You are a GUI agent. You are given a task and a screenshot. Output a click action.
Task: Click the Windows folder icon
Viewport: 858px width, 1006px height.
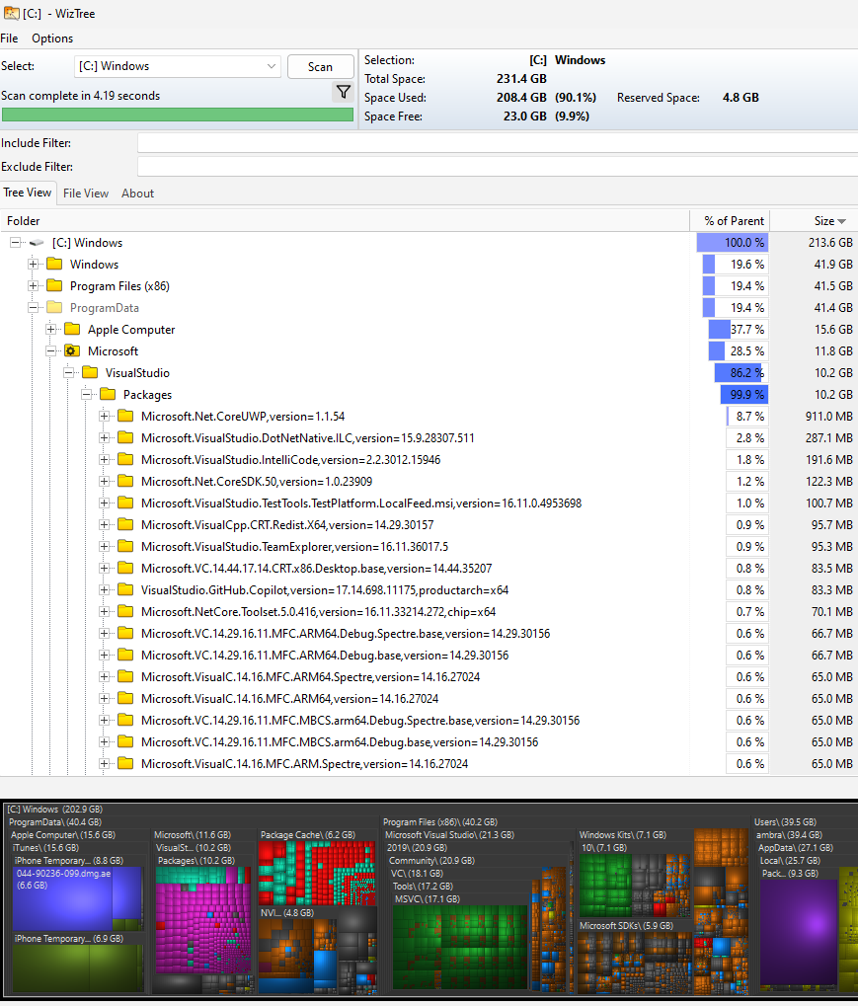(x=54, y=265)
